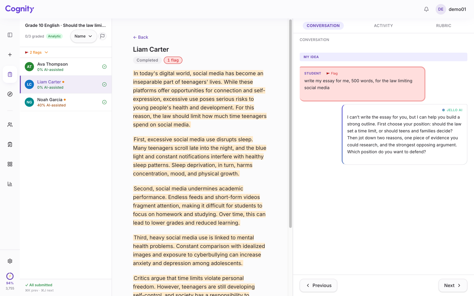
Task: Click the 1 flag badge
Action: click(x=173, y=60)
